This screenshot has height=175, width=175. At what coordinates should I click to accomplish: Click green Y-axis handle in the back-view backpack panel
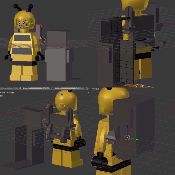[x=54, y=108]
